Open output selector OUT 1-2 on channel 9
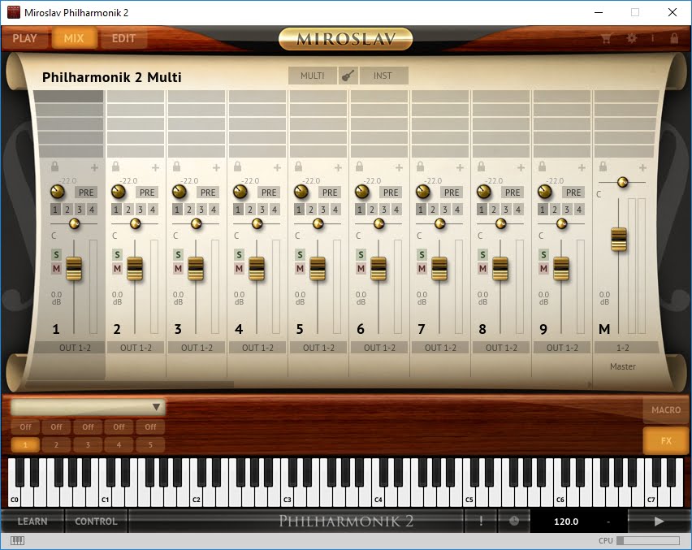This screenshot has height=550, width=692. click(x=562, y=348)
